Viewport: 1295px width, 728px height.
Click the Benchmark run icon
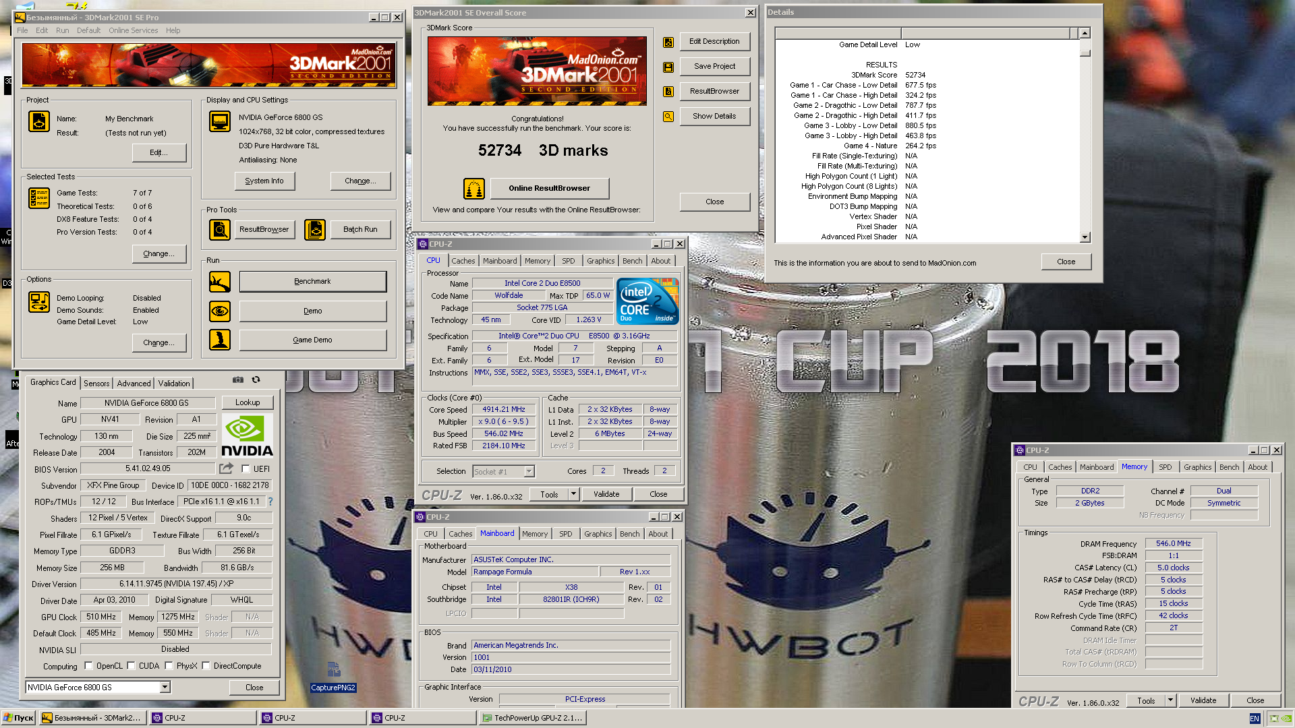220,282
